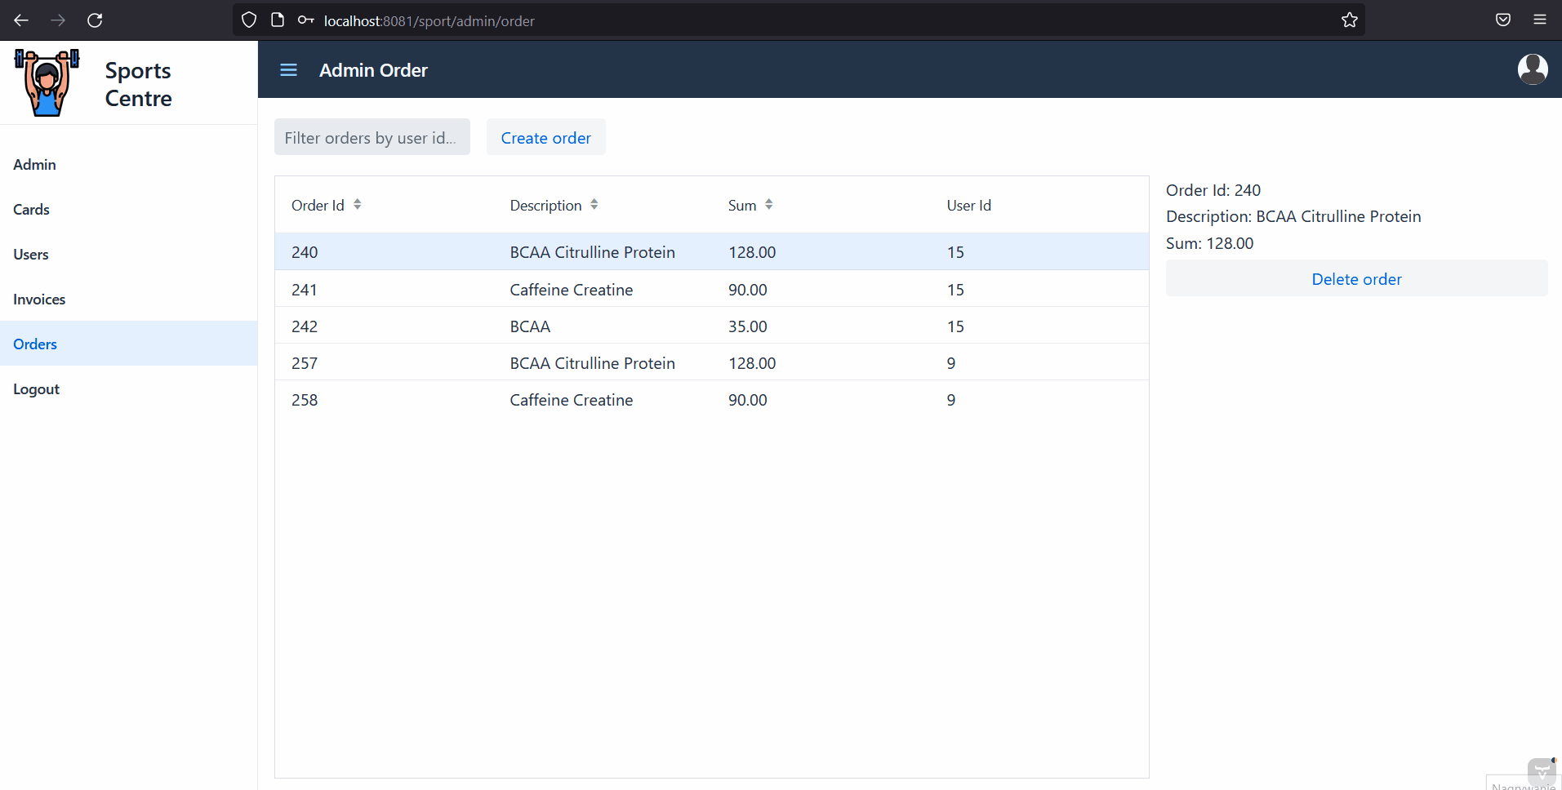Open the saved logins key icon
The height and width of the screenshot is (790, 1562).
pyautogui.click(x=305, y=20)
